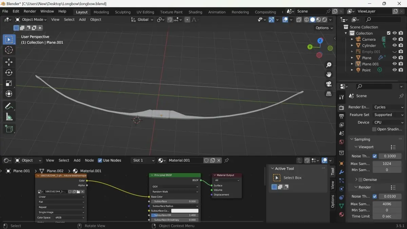Screen dimensions: 407x229
Task: Hide Plane.001 in viewport with eye icon
Action: tap(394, 64)
